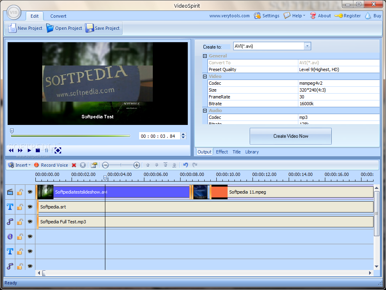Toggle lock on the video track
This screenshot has width=386, height=290.
pyautogui.click(x=20, y=192)
